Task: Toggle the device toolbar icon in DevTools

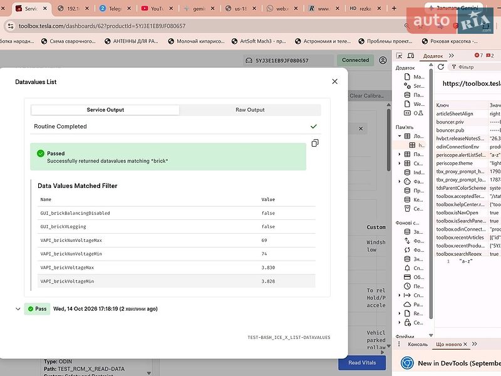Action: point(411,56)
